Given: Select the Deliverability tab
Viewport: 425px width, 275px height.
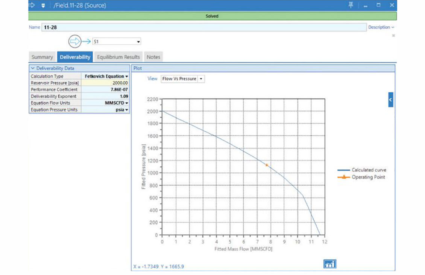Looking at the screenshot, I should click(75, 57).
